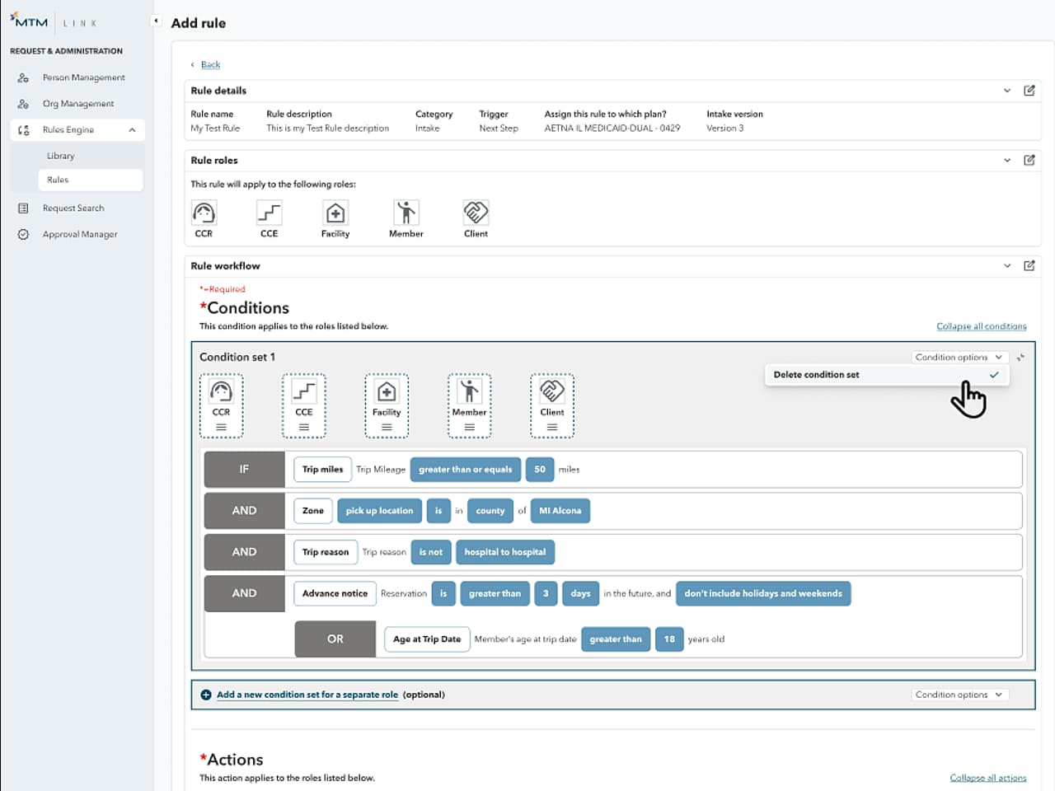The height and width of the screenshot is (791, 1055).
Task: Toggle the Facility role in Condition set 1
Action: 387,405
